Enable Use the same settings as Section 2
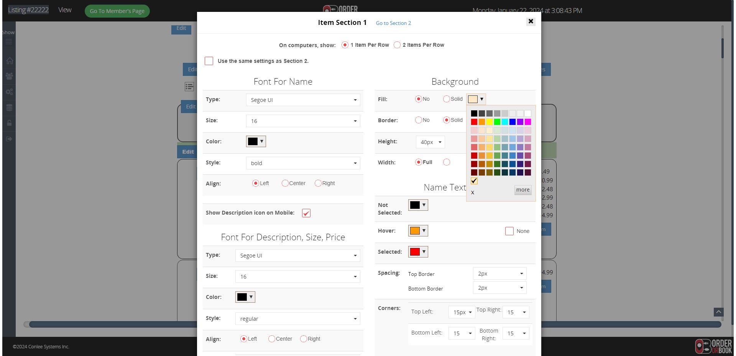The image size is (736, 356). tap(209, 61)
